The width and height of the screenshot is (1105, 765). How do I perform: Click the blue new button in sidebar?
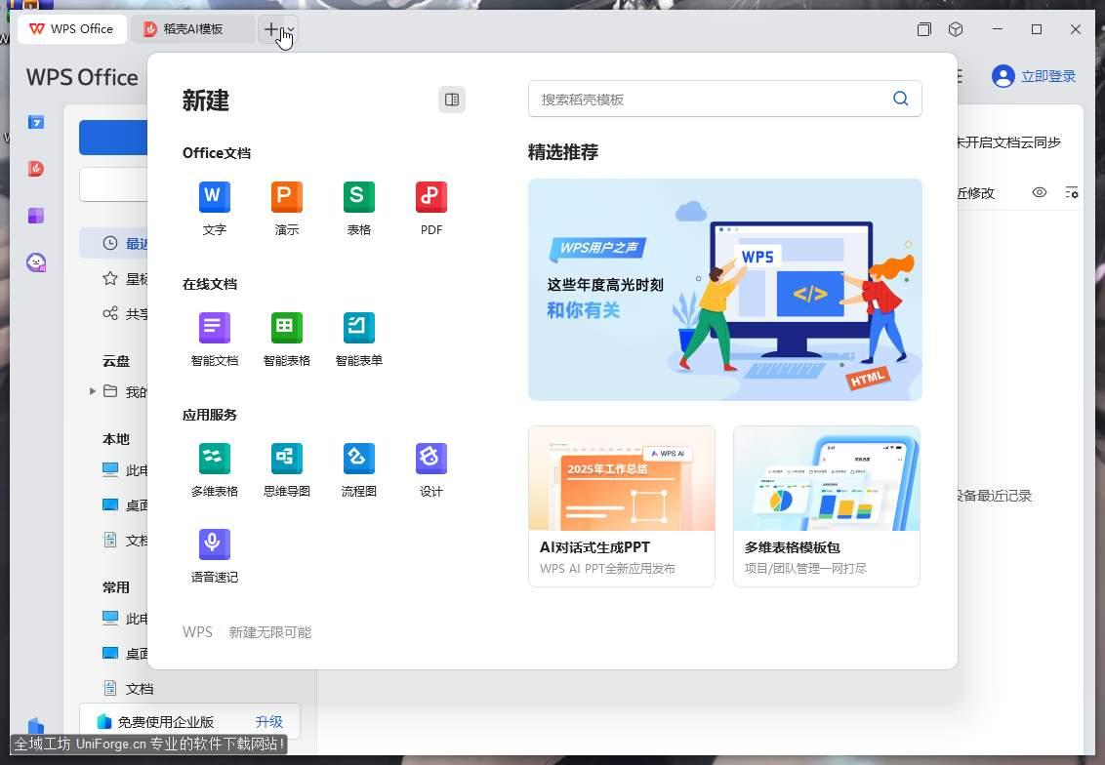click(x=113, y=138)
